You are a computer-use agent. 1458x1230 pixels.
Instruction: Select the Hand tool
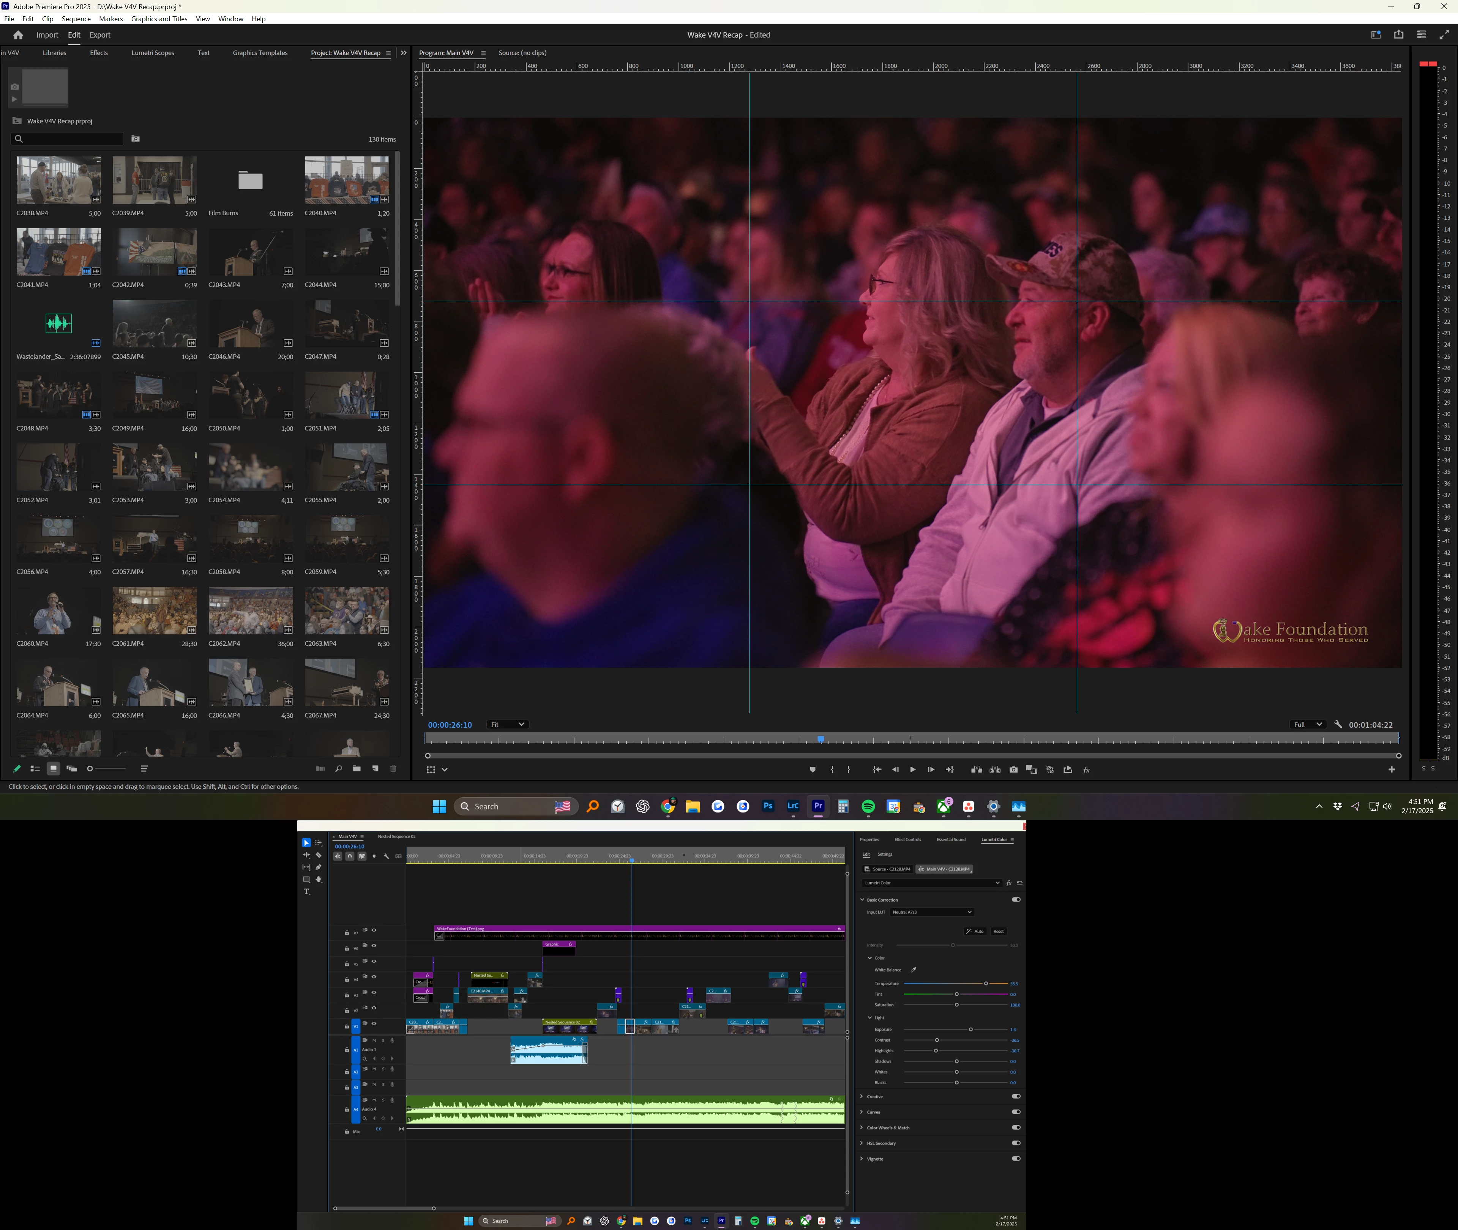click(319, 879)
